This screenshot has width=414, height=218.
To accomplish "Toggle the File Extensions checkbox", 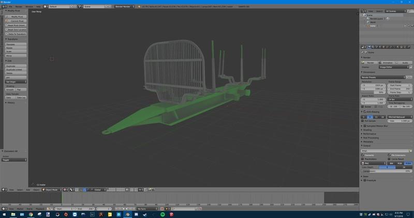I will (389, 155).
